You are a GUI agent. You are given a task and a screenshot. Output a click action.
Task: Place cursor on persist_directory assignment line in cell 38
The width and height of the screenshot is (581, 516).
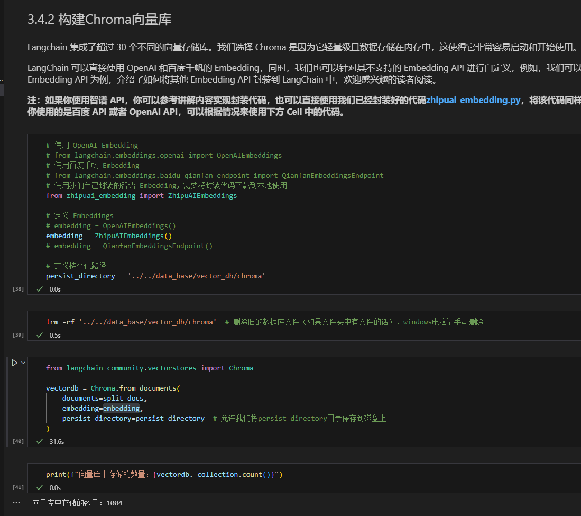click(155, 276)
